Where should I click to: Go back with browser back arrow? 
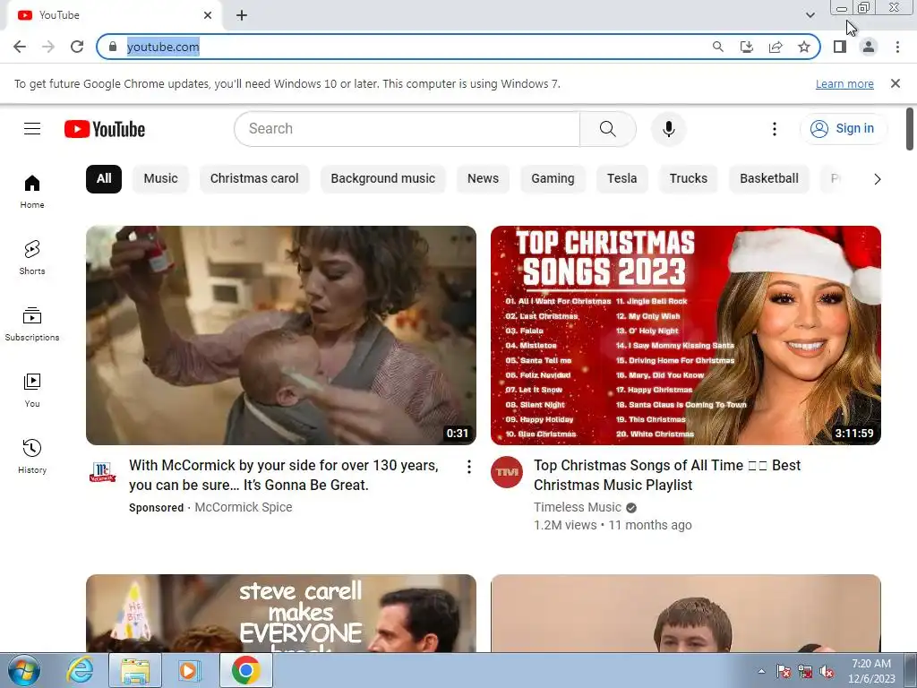pos(20,47)
